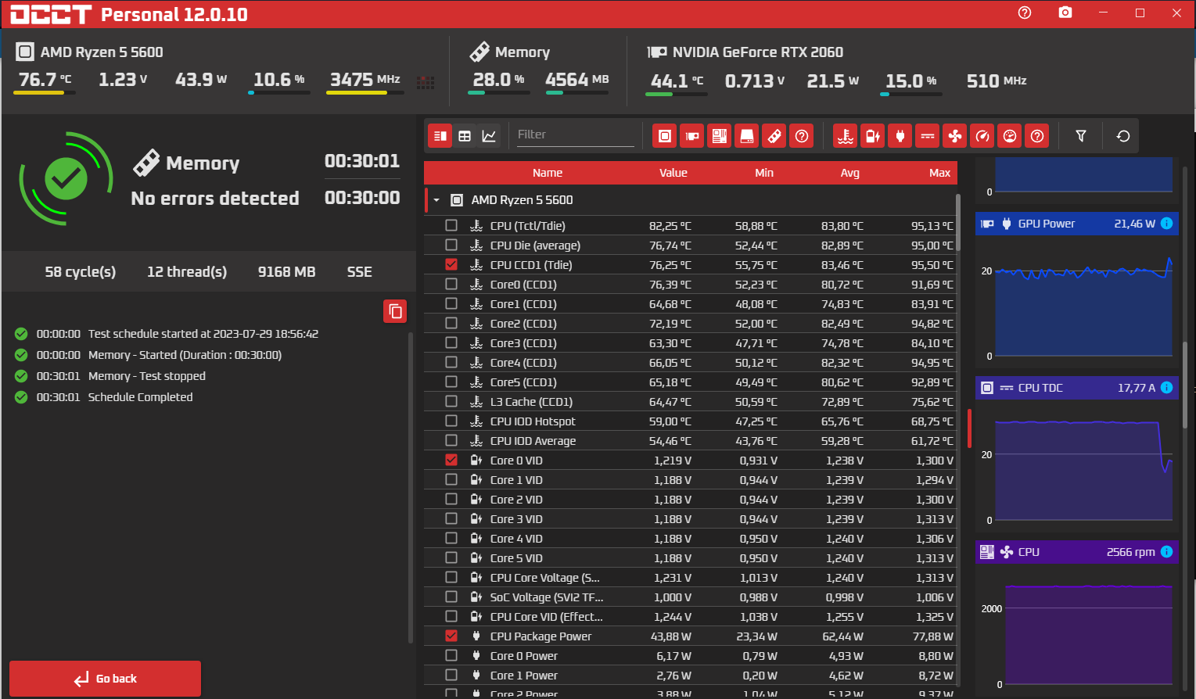Screen dimensions: 1196x699
Task: Click the '58 cycle(s)' test statistic
Action: (81, 272)
